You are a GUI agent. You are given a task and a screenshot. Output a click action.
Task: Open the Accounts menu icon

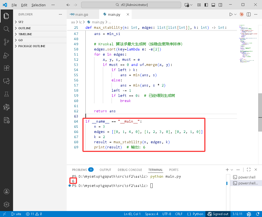tap(6, 192)
